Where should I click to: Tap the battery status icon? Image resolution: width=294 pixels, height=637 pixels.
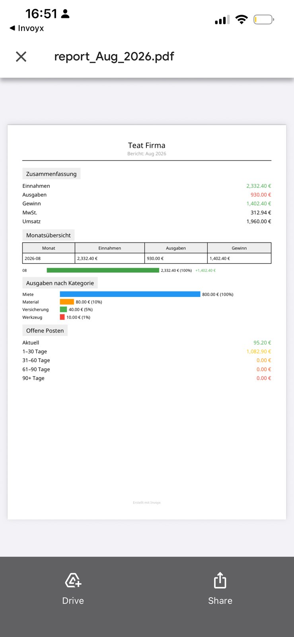[x=264, y=19]
